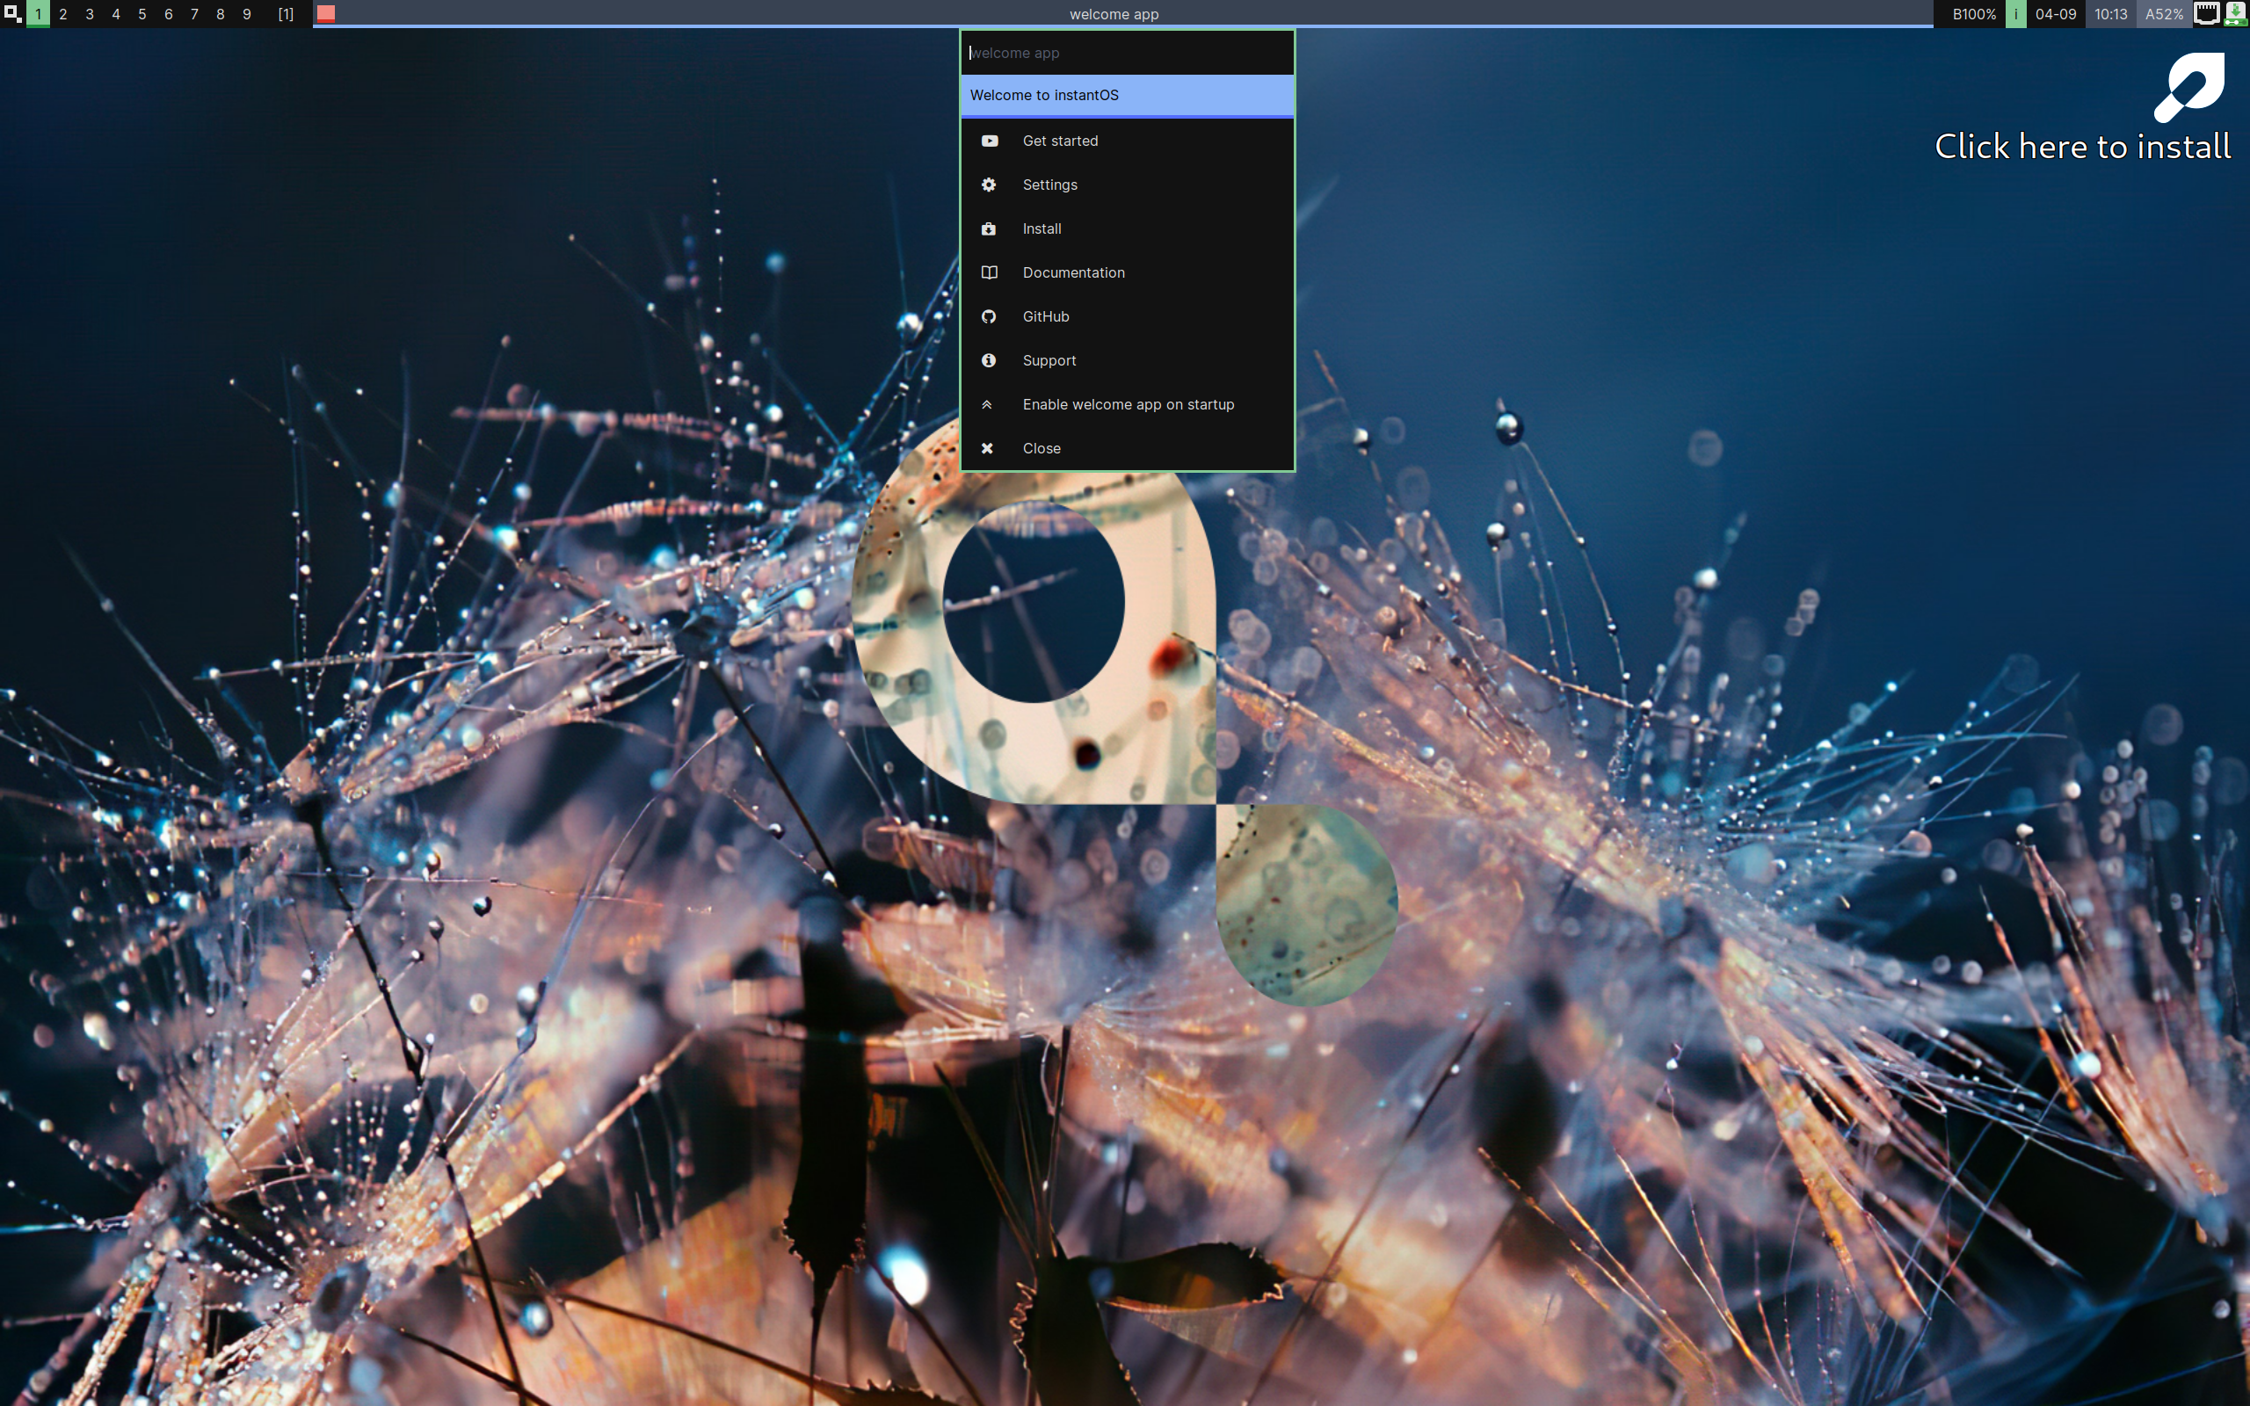Viewport: 2250px width, 1406px height.
Task: Click the instantOS logo start menu icon
Action: point(12,13)
